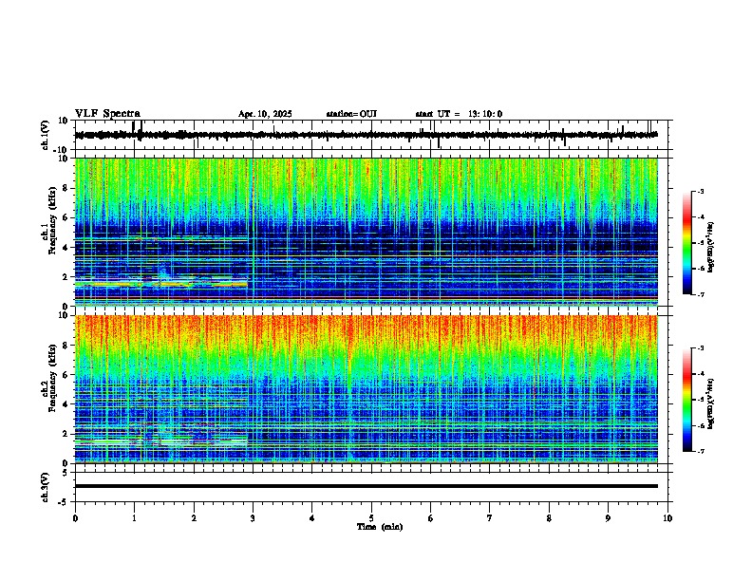The image size is (752, 581).
Task: Click the time axis tick label '7'
Action: click(490, 518)
